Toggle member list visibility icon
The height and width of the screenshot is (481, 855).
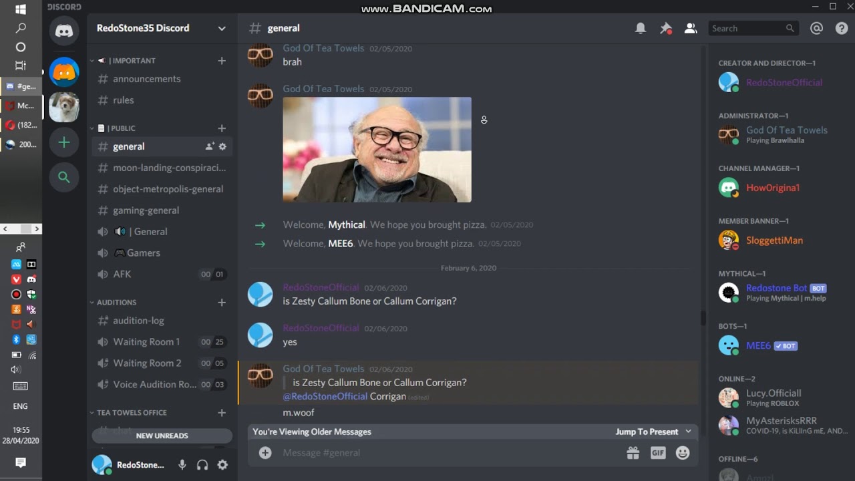[x=691, y=28]
